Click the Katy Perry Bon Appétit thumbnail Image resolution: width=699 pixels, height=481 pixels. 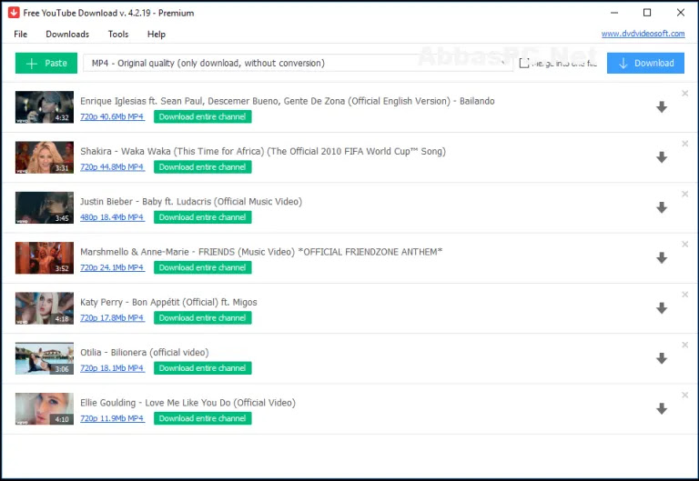45,308
